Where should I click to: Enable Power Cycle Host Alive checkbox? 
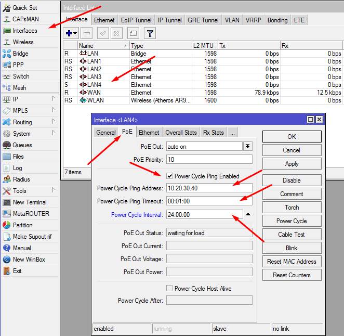tap(169, 289)
